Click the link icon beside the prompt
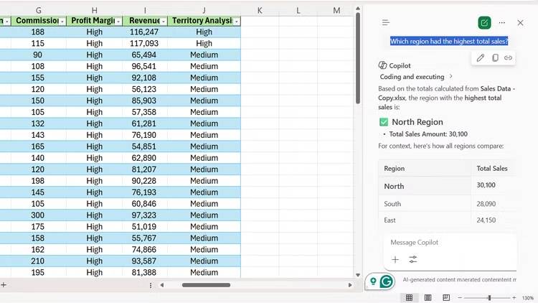Screen dimensions: 538x303 (508, 57)
